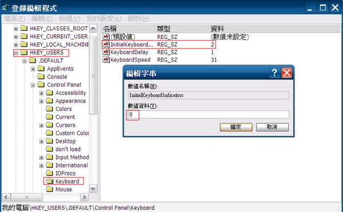Click the don't load folder icon
The height and width of the screenshot is (212, 343).
49,149
